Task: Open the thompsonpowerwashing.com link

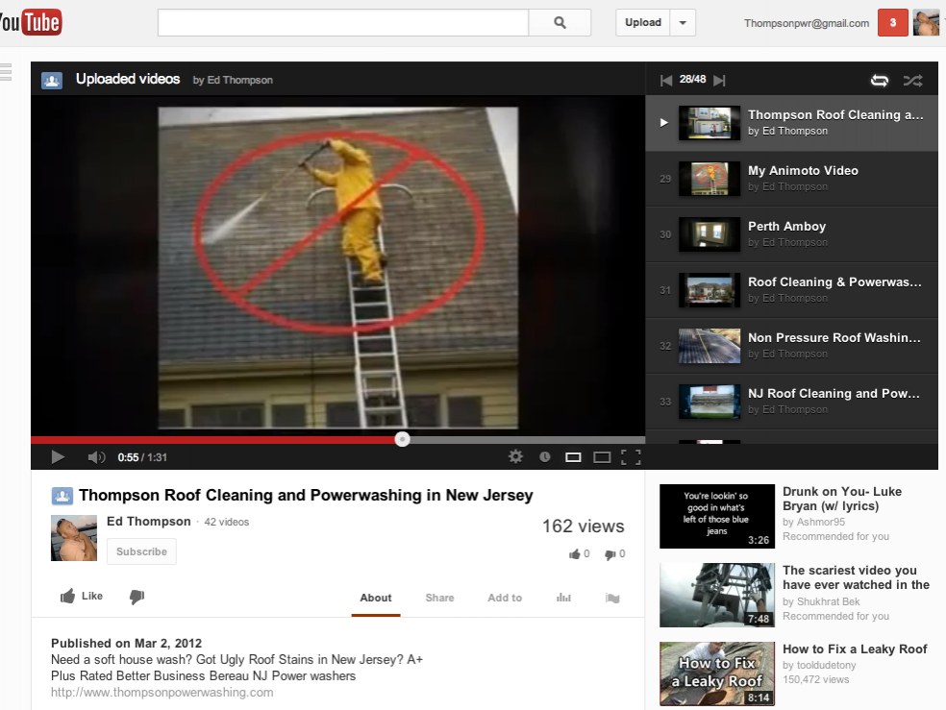Action: pos(162,692)
